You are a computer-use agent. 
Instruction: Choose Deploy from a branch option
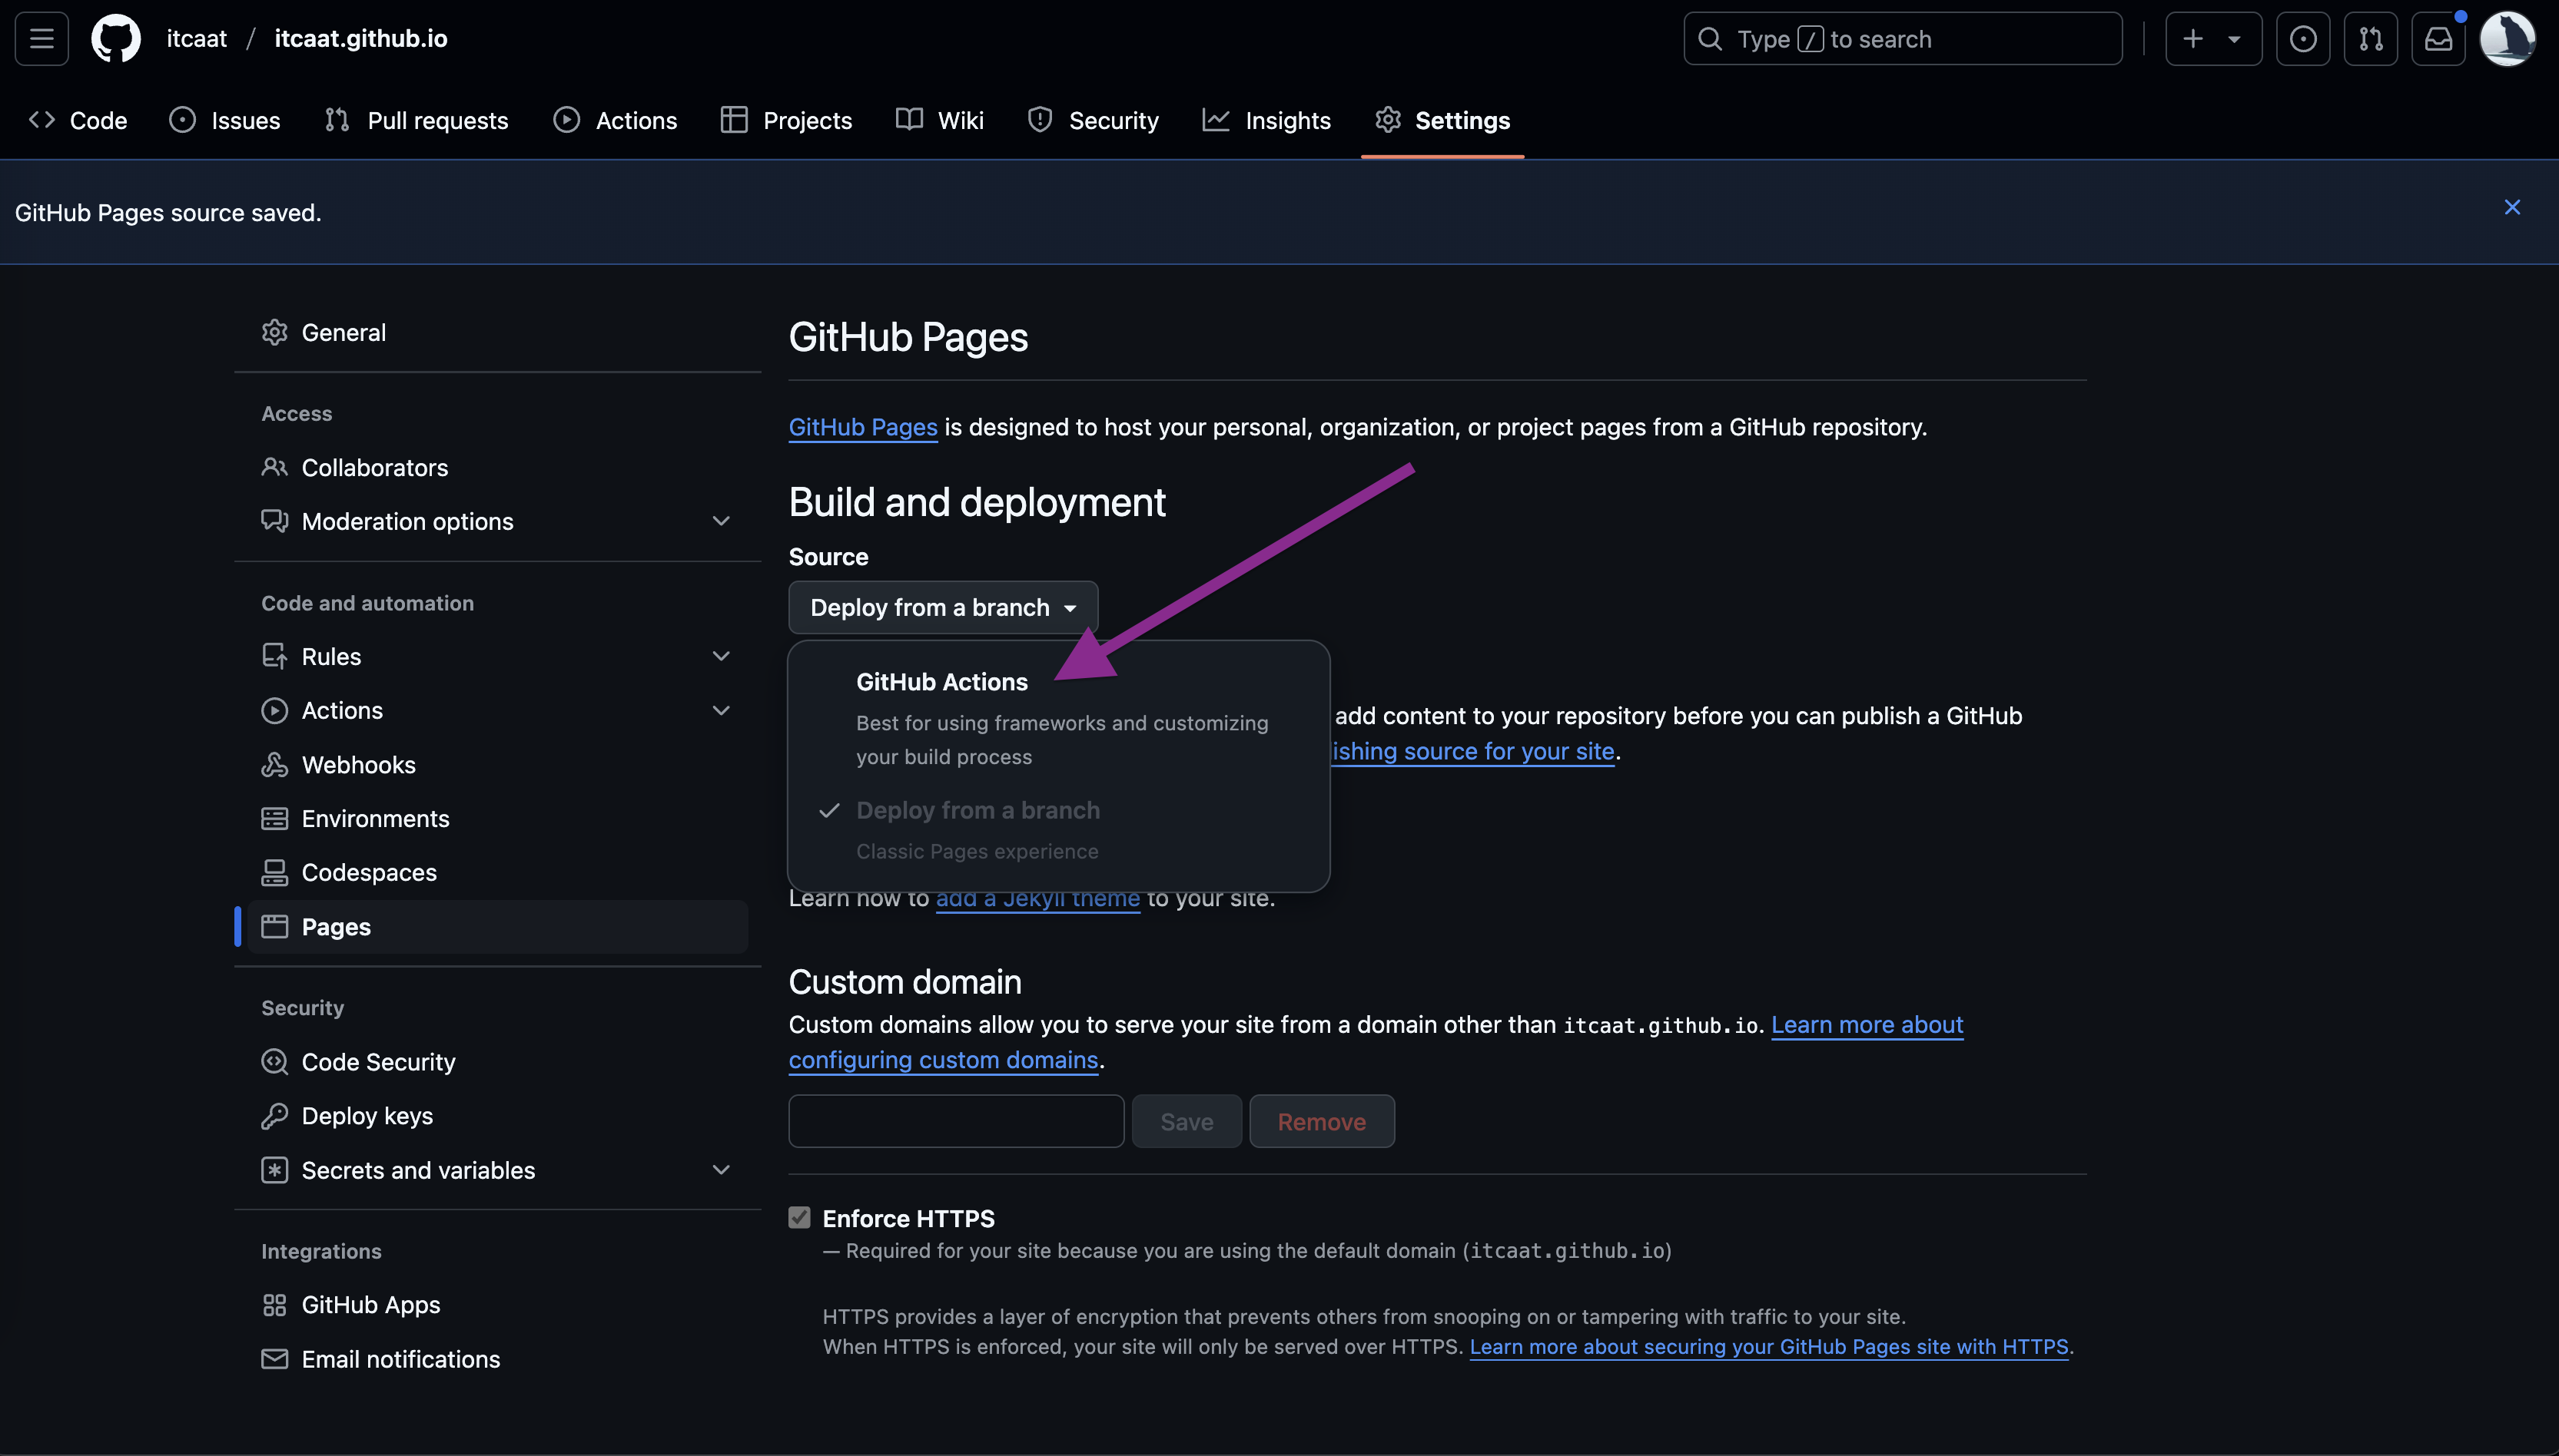click(1058, 829)
